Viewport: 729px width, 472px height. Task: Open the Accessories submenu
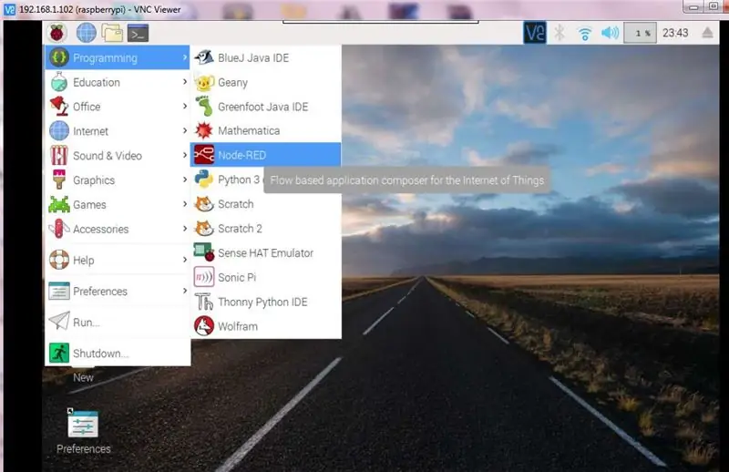pos(118,229)
